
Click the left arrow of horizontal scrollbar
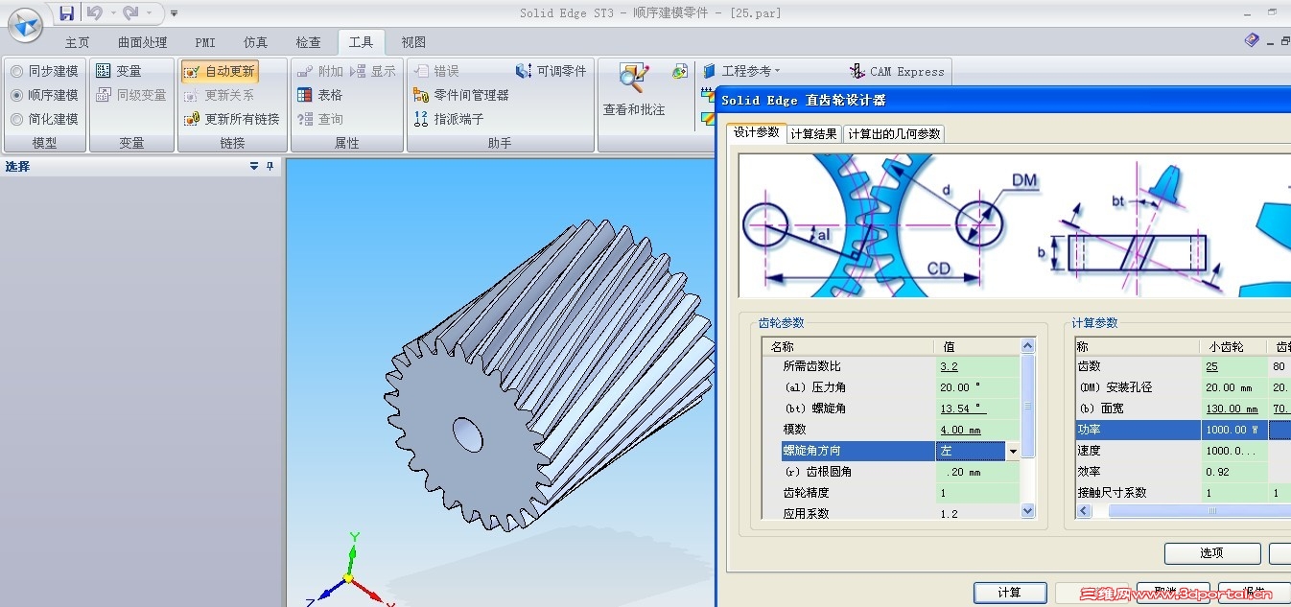tap(1085, 511)
